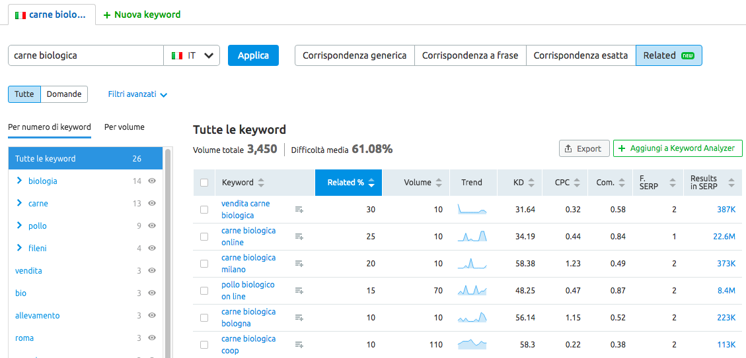The image size is (746, 358).
Task: Click the export icon in the Export button
Action: pyautogui.click(x=568, y=148)
